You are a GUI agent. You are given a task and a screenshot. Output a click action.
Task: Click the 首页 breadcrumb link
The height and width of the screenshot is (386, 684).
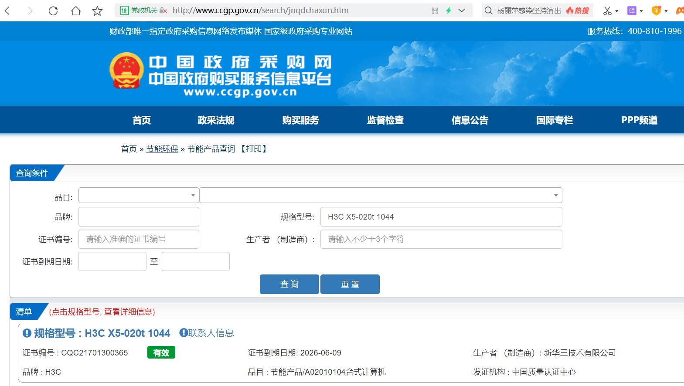[x=129, y=149]
